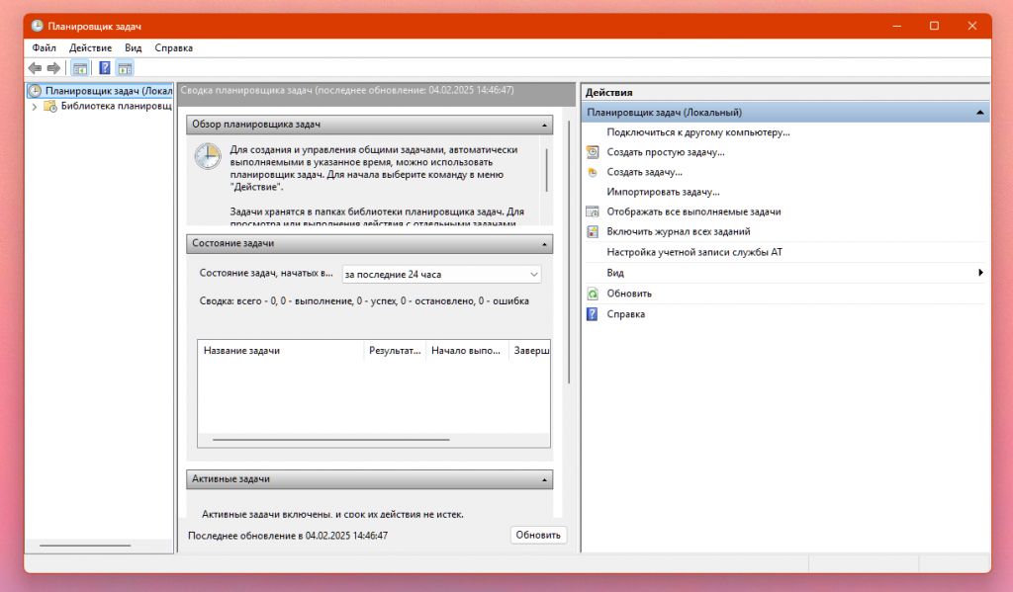Screen dimensions: 1013x592
Task: Click the blue Help toolbar icon
Action: point(104,68)
